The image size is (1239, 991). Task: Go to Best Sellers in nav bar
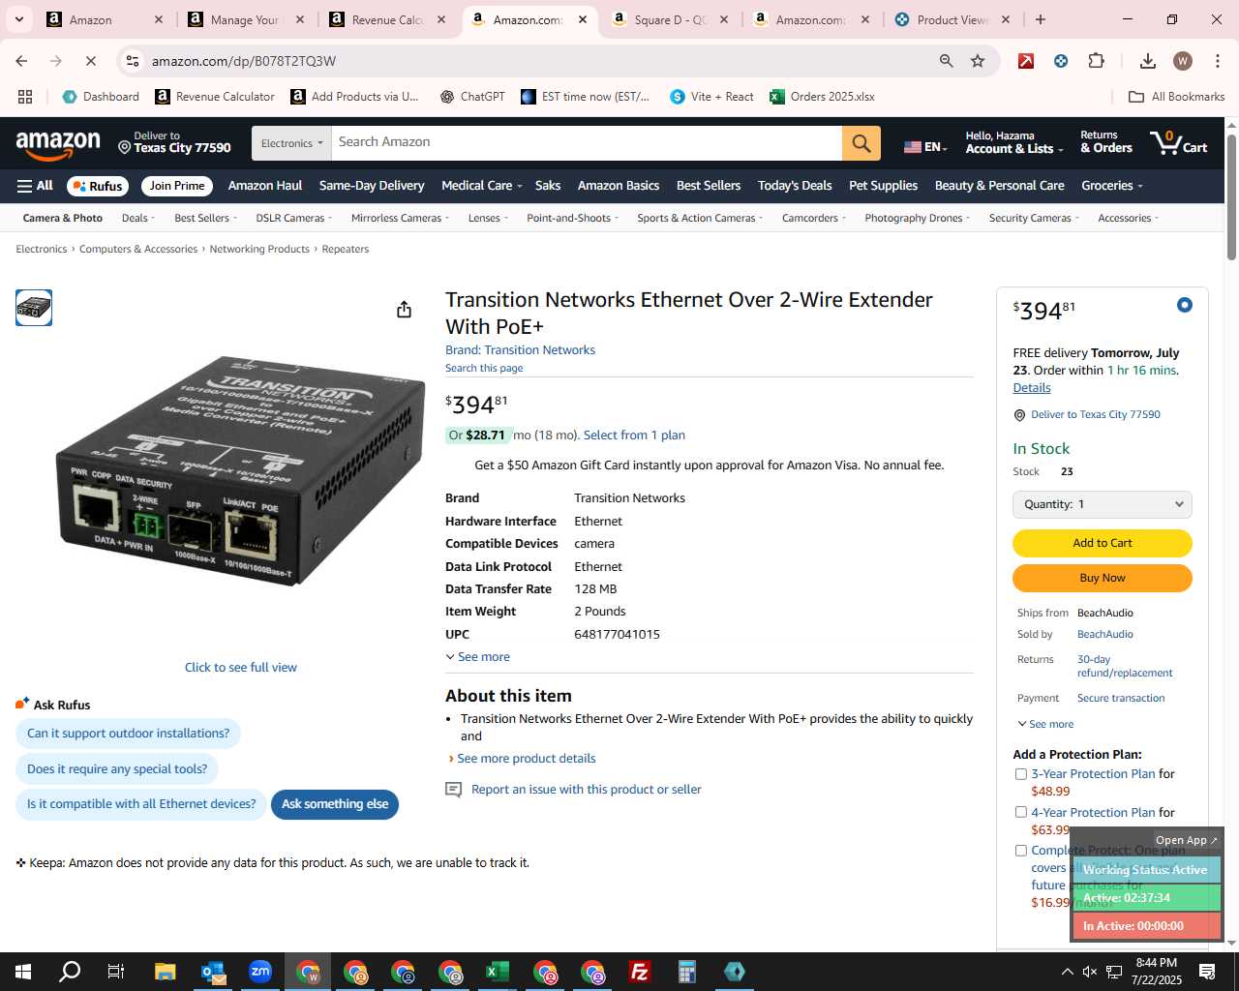(x=709, y=186)
